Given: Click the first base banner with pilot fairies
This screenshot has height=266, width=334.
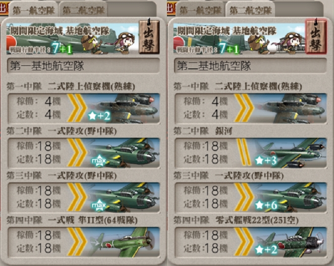Looking at the screenshot, I should [72, 38].
